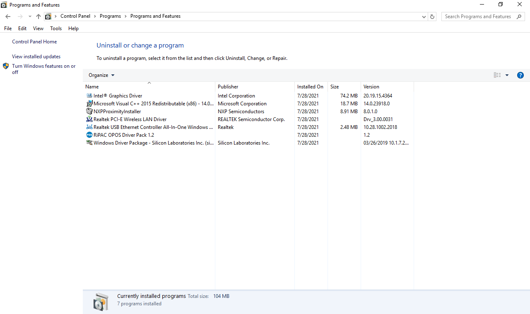The height and width of the screenshot is (314, 530).
Task: Go up one level with the Up arrow
Action: point(39,17)
